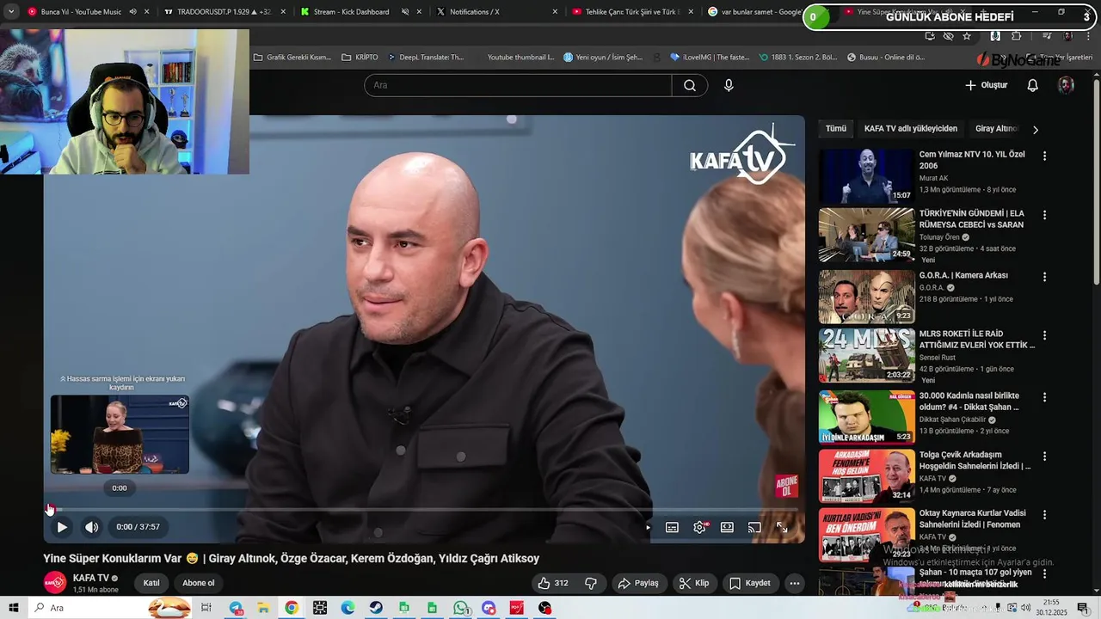Viewport: 1101px width, 619px height.
Task: Open MLRS ROKETİ İLE RAİD video
Action: (x=977, y=339)
